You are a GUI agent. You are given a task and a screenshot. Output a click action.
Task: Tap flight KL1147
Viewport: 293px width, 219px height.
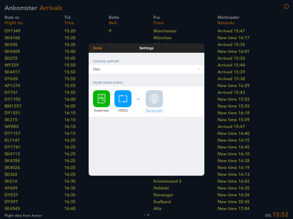tap(12, 140)
